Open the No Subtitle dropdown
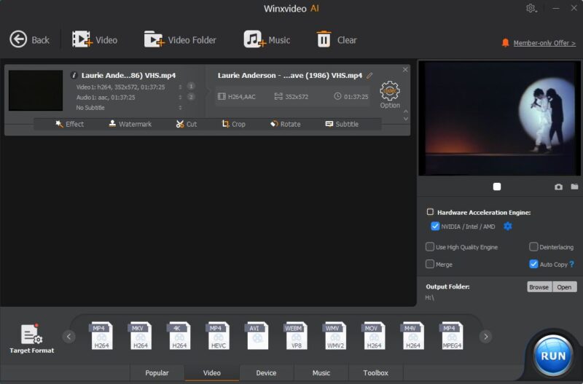Image resolution: width=583 pixels, height=384 pixels. coord(180,108)
